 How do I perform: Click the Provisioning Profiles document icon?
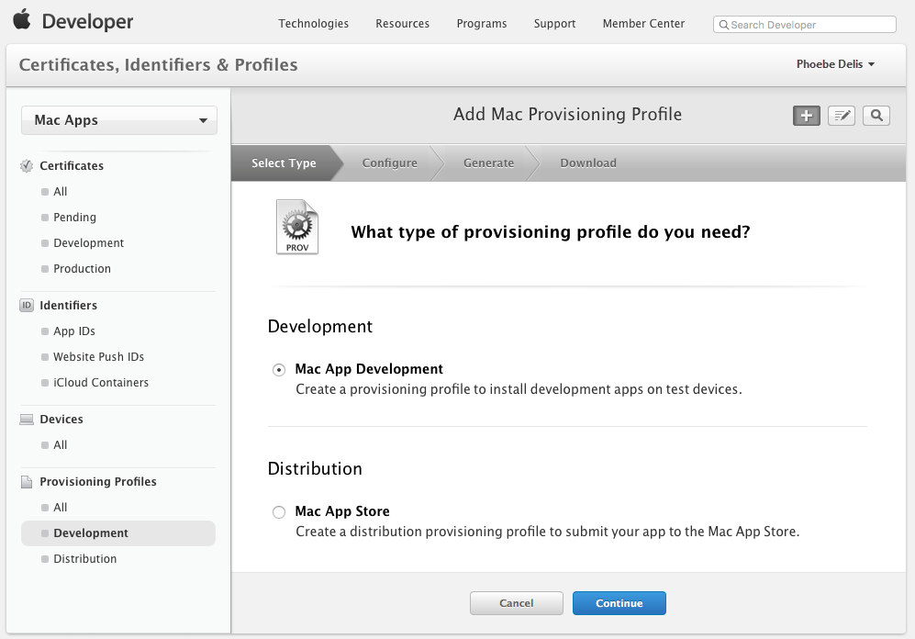[25, 481]
